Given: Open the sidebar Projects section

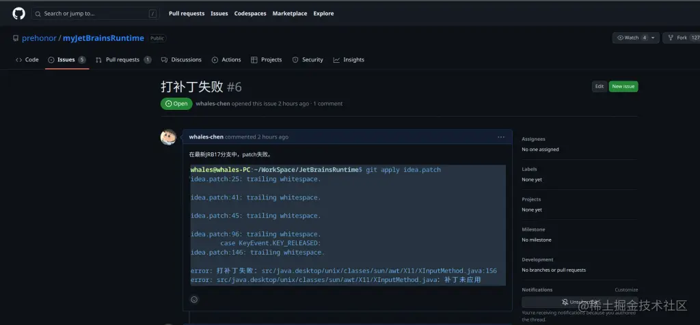Looking at the screenshot, I should coord(531,199).
